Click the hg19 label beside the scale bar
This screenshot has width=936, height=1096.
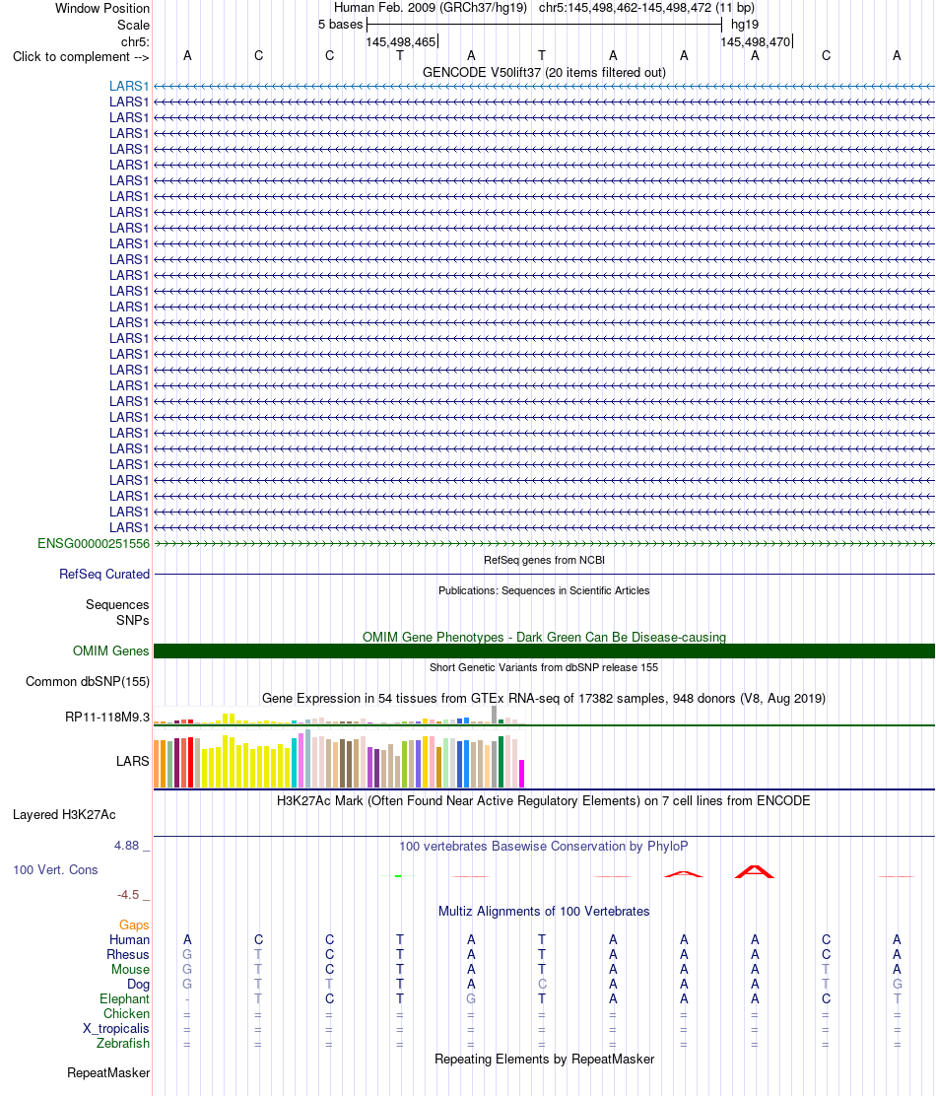click(x=745, y=24)
